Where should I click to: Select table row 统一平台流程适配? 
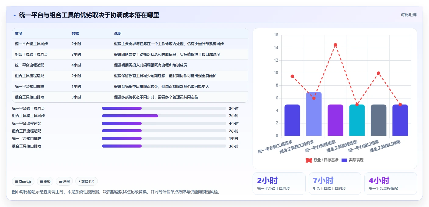130,65
